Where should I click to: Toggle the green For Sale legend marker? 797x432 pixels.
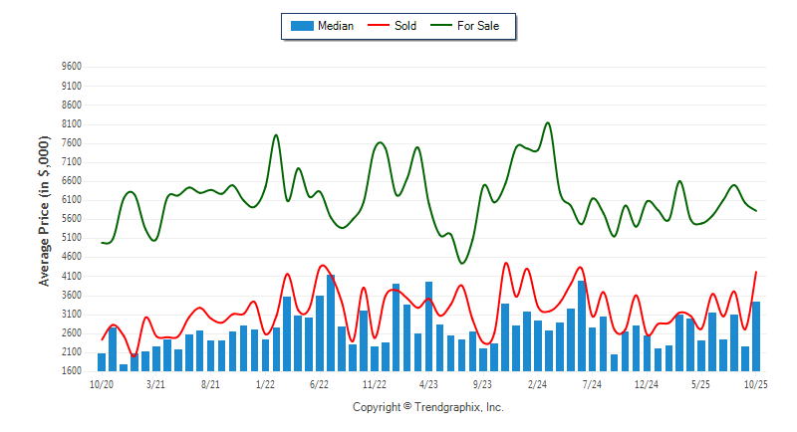click(442, 26)
